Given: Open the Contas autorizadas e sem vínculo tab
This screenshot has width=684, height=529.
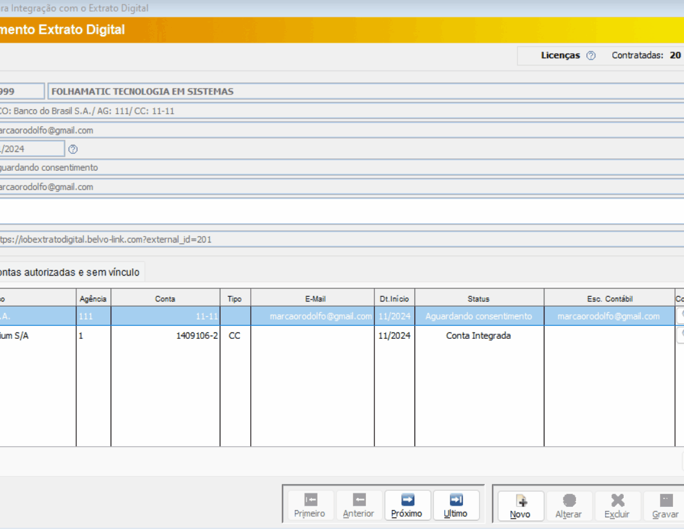Looking at the screenshot, I should (69, 272).
